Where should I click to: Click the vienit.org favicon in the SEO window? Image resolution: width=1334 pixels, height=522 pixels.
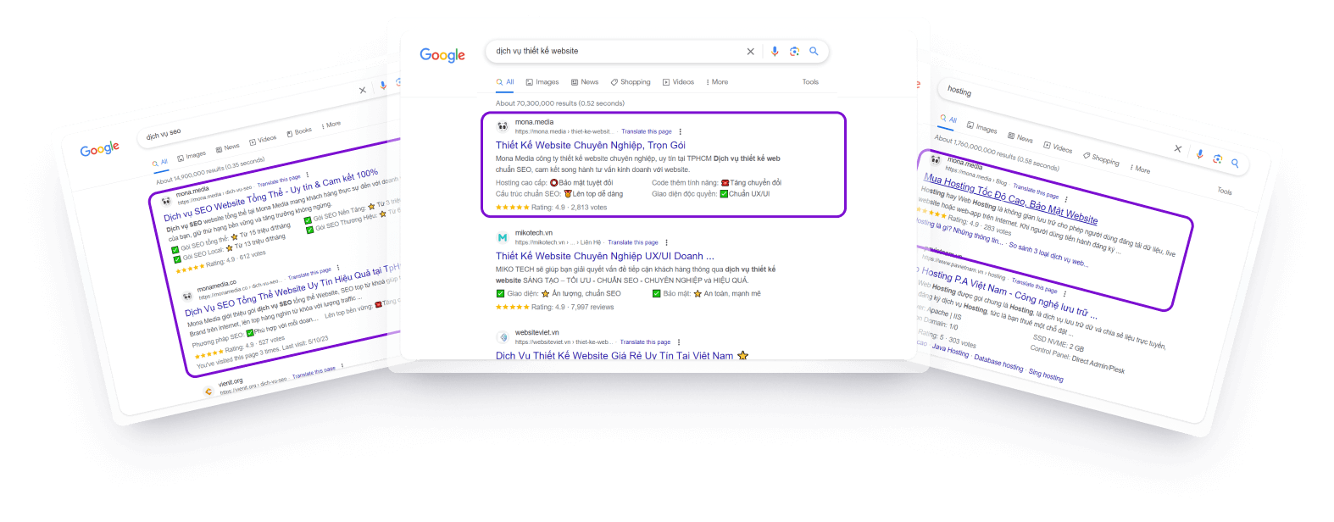click(208, 391)
